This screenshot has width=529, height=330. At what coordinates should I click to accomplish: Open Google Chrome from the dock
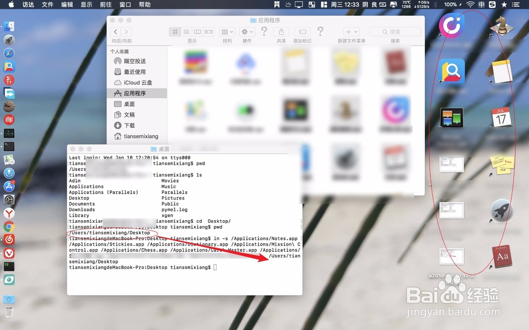pos(8,225)
